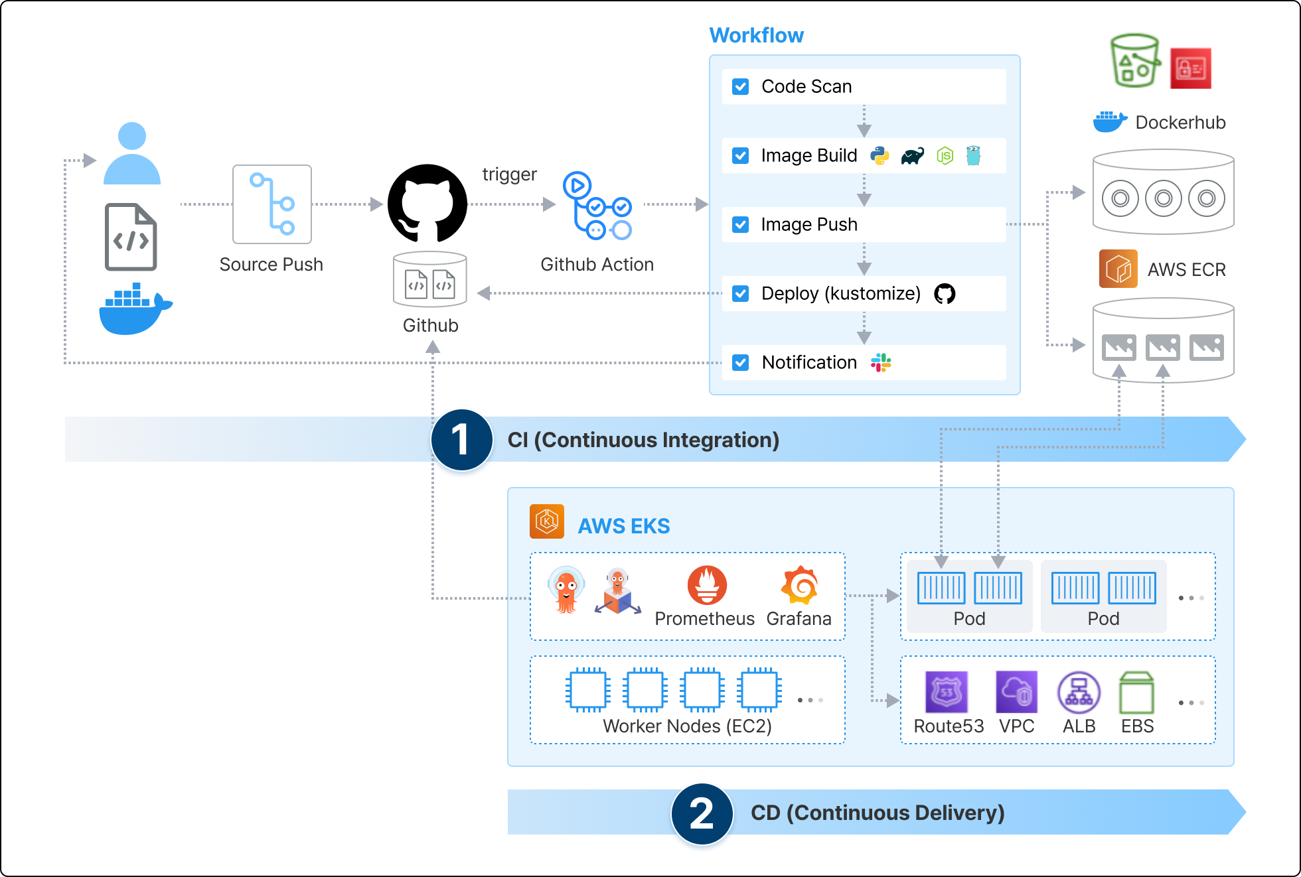
Task: Click the Github Action workflow icon
Action: click(x=597, y=206)
